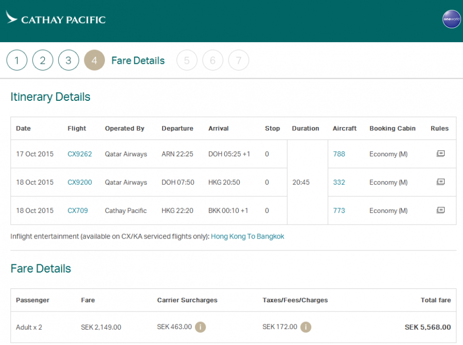Show taxes/fees/charges info icon
This screenshot has height=345, width=463.
[x=306, y=327]
